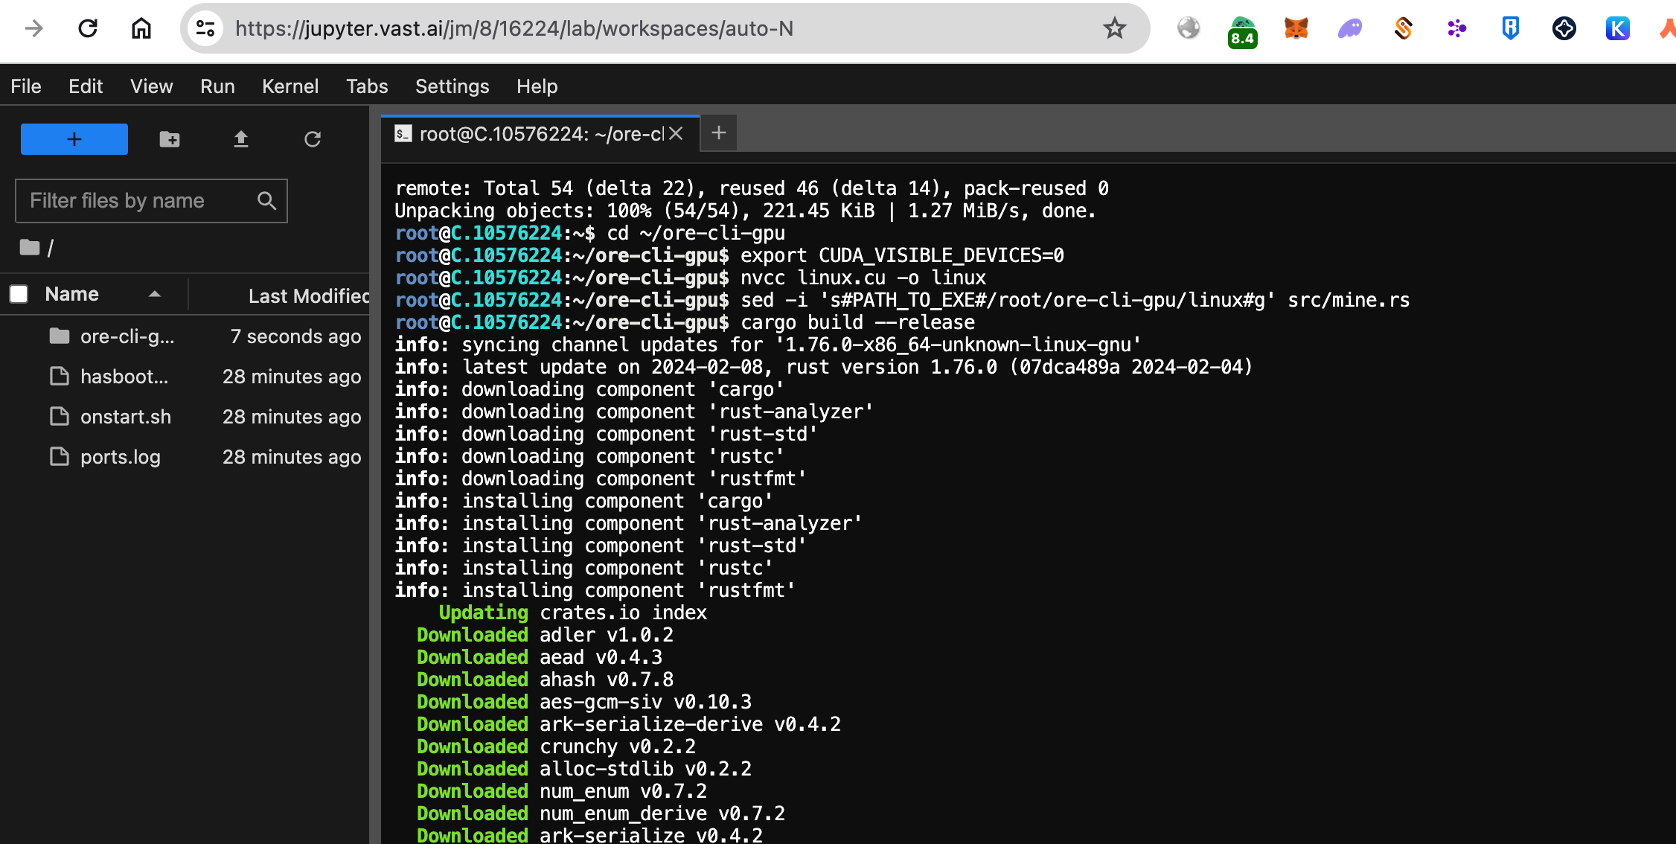This screenshot has width=1676, height=844.
Task: Open new tab with plus beside terminal
Action: pyautogui.click(x=718, y=133)
